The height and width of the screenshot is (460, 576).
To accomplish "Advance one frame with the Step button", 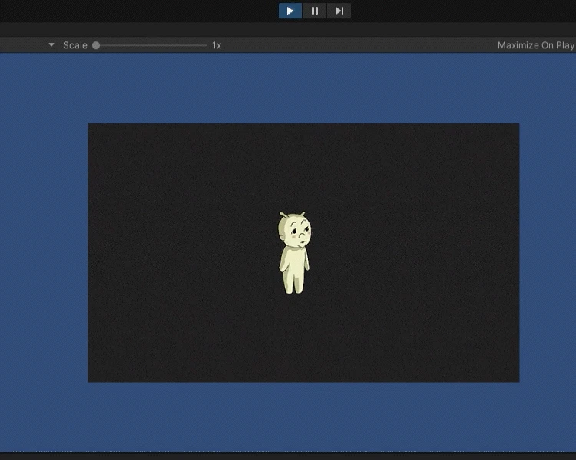I will coord(339,11).
